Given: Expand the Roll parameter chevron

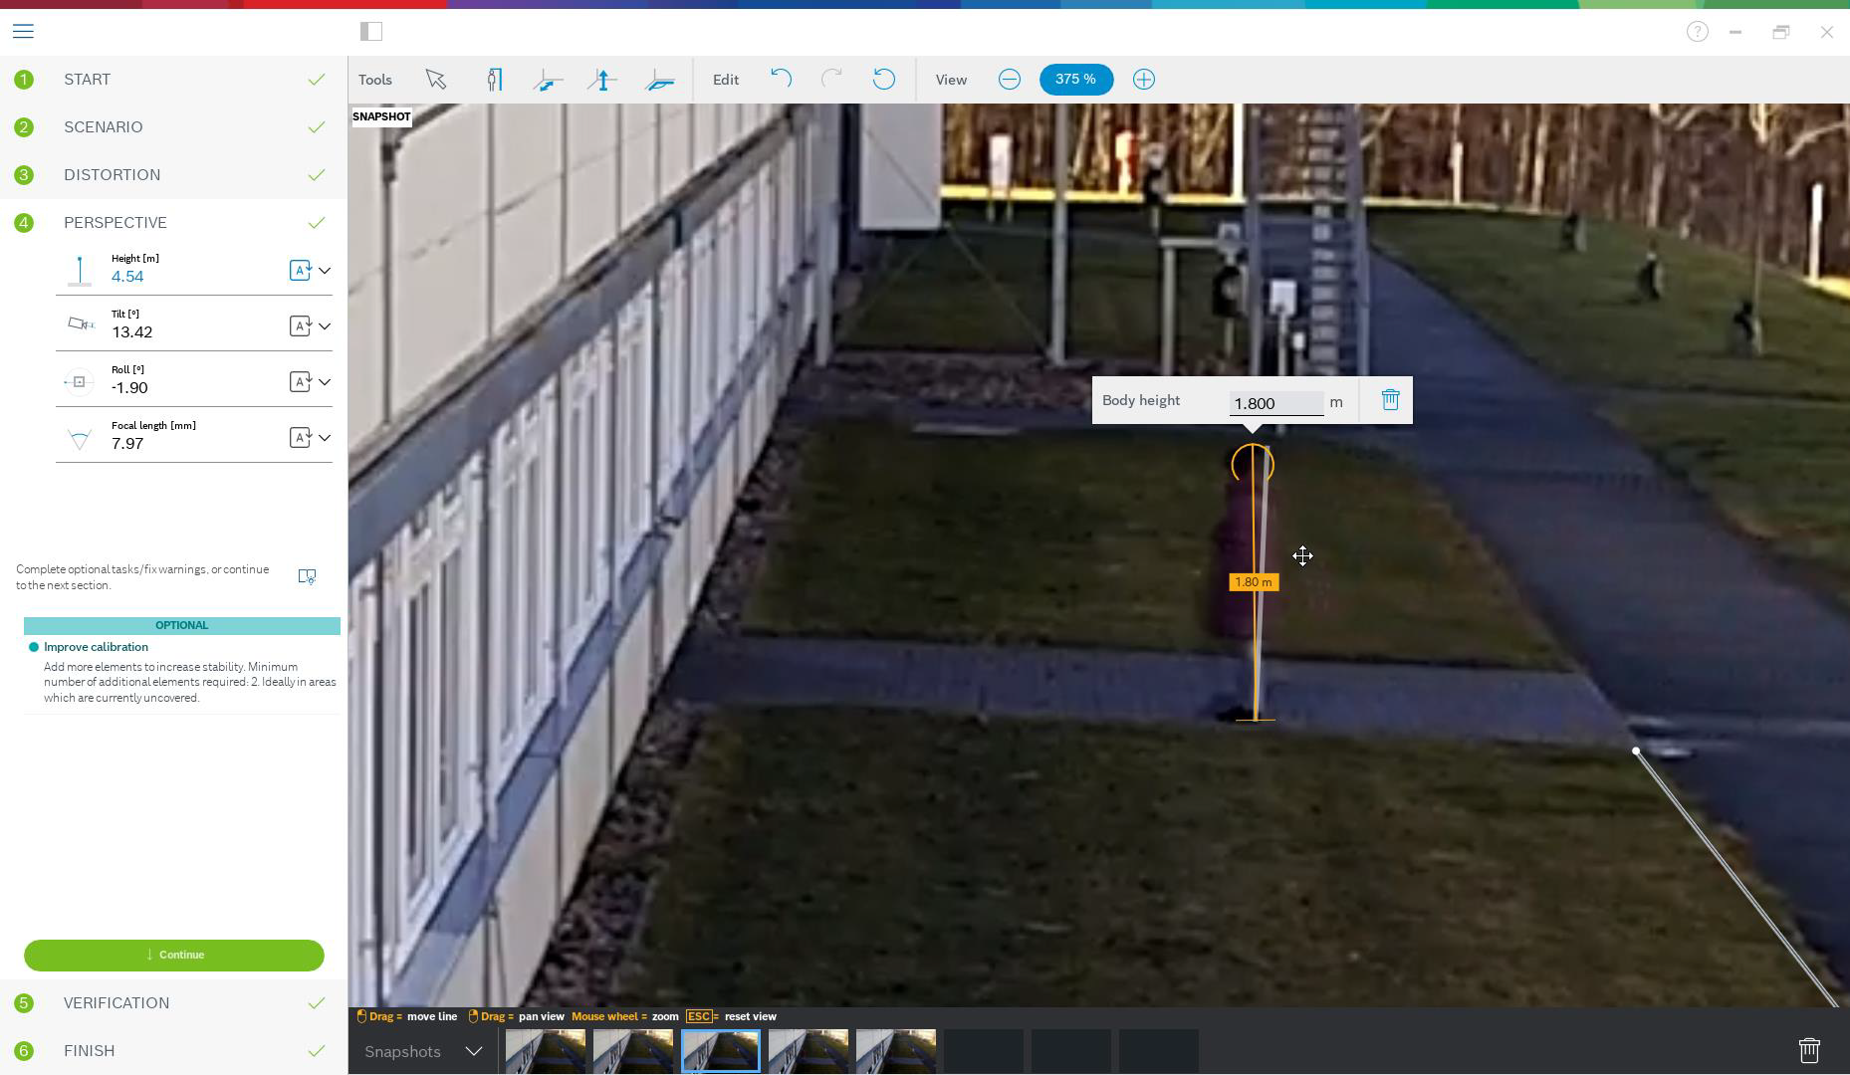Looking at the screenshot, I should [x=325, y=382].
